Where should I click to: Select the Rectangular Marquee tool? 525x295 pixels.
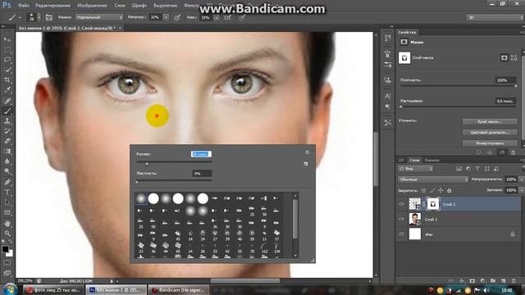click(x=7, y=50)
